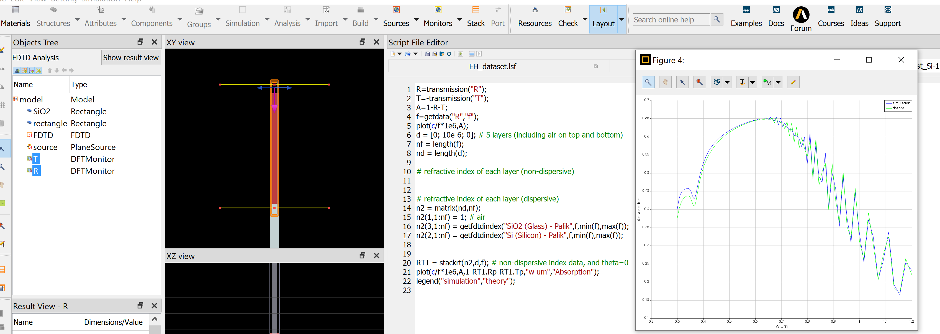The width and height of the screenshot is (940, 334).
Task: Expand the Import dropdown arrow
Action: click(x=345, y=19)
